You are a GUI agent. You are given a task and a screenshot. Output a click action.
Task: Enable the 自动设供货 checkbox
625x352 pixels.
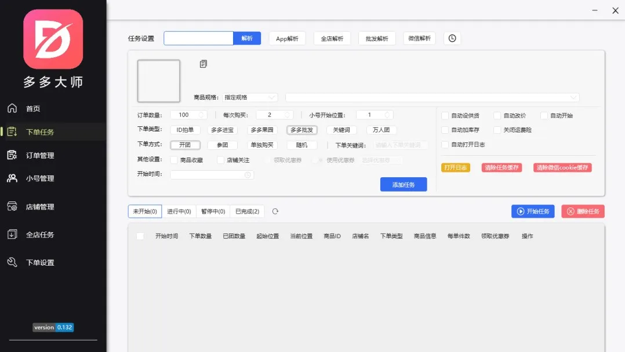coord(445,115)
